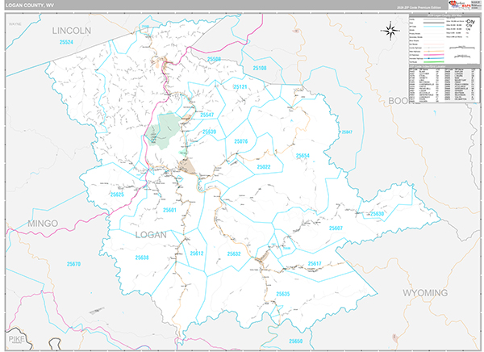Image resolution: width=484 pixels, height=352 pixels.
Task: Click the green shaded park area
Action: (163, 130)
